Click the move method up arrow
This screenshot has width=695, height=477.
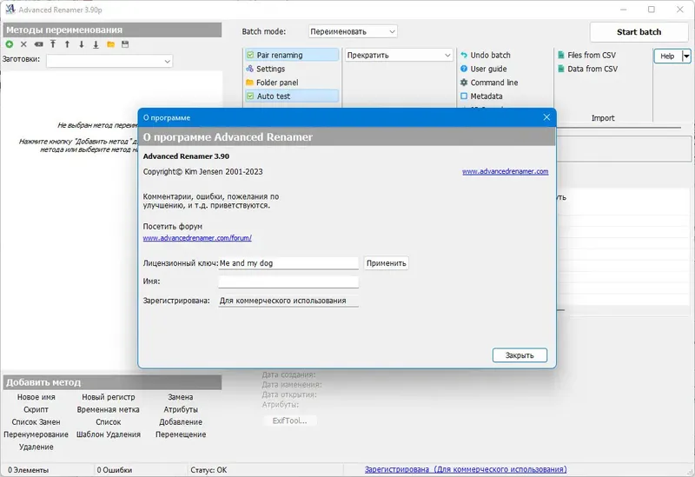(67, 44)
